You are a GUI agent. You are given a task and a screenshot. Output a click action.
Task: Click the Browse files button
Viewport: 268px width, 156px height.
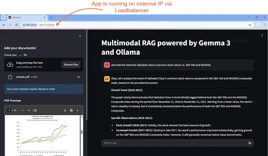(x=71, y=64)
